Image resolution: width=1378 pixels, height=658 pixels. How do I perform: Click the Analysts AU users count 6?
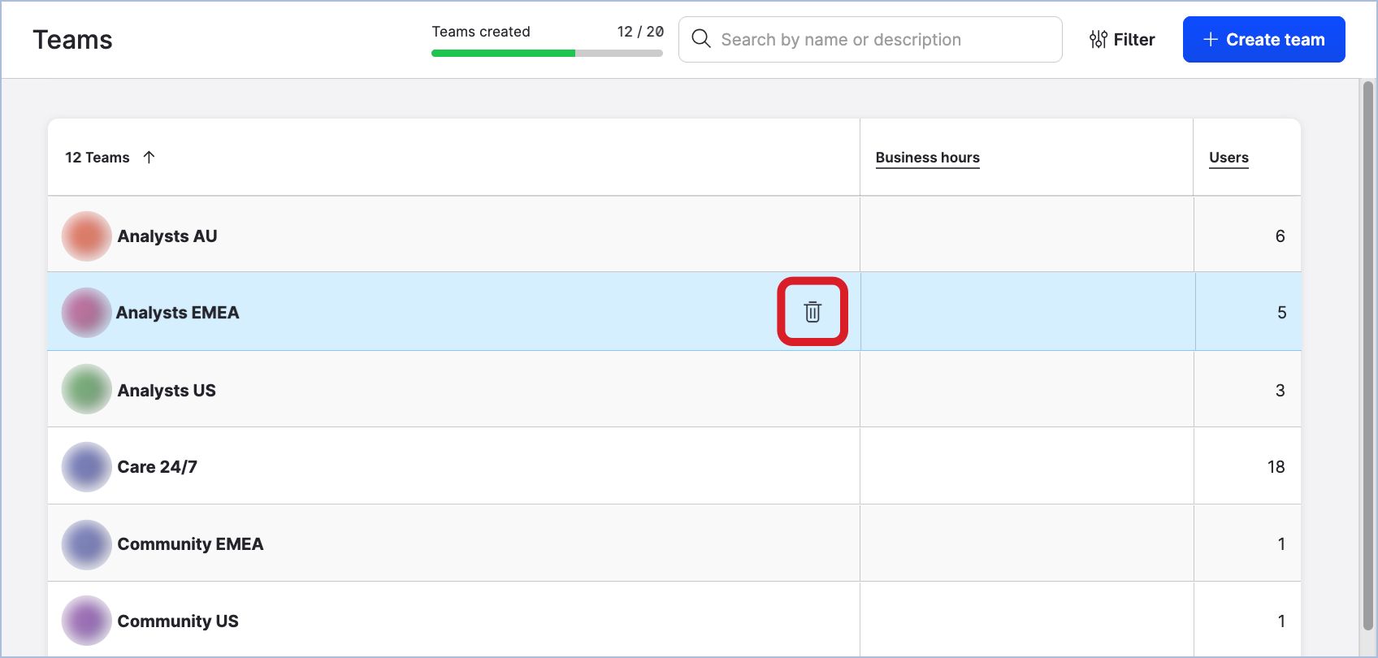pyautogui.click(x=1280, y=236)
